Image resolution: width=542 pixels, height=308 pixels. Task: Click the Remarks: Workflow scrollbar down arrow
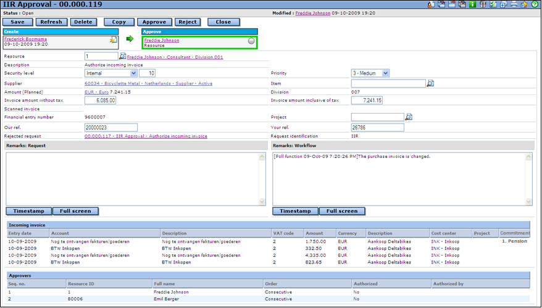click(x=529, y=201)
